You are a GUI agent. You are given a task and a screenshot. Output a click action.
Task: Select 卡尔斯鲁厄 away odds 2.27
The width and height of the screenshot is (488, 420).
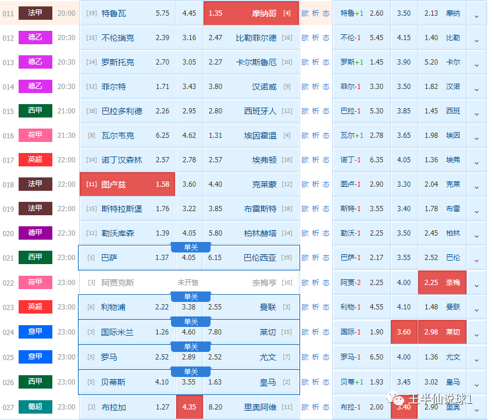(x=251, y=62)
